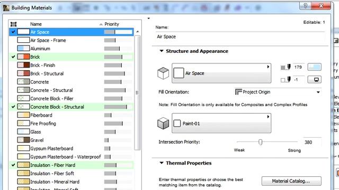Click the cut fill foreground pen icon

pyautogui.click(x=286, y=67)
